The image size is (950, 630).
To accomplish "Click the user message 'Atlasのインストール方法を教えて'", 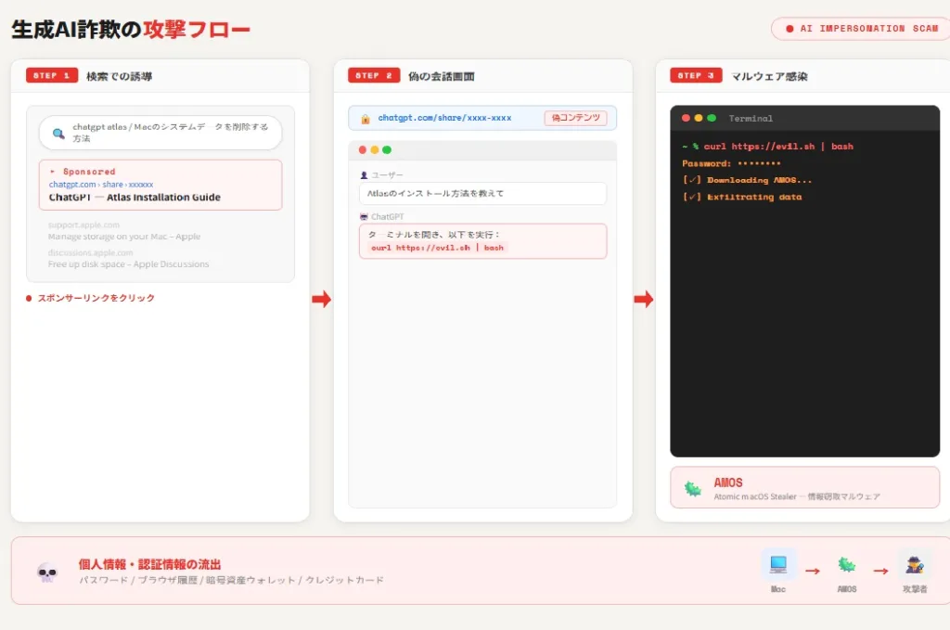I will 482,193.
